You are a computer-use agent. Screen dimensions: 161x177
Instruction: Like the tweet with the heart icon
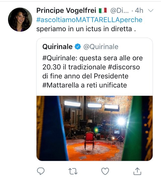(x=105, y=171)
